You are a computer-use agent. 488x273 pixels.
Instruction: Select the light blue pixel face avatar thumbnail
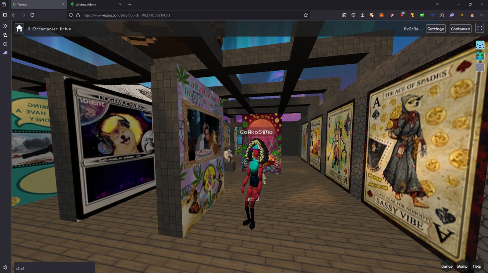pos(480,45)
